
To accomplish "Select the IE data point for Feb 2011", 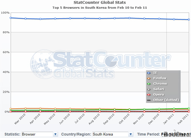I will [x=189, y=19].
